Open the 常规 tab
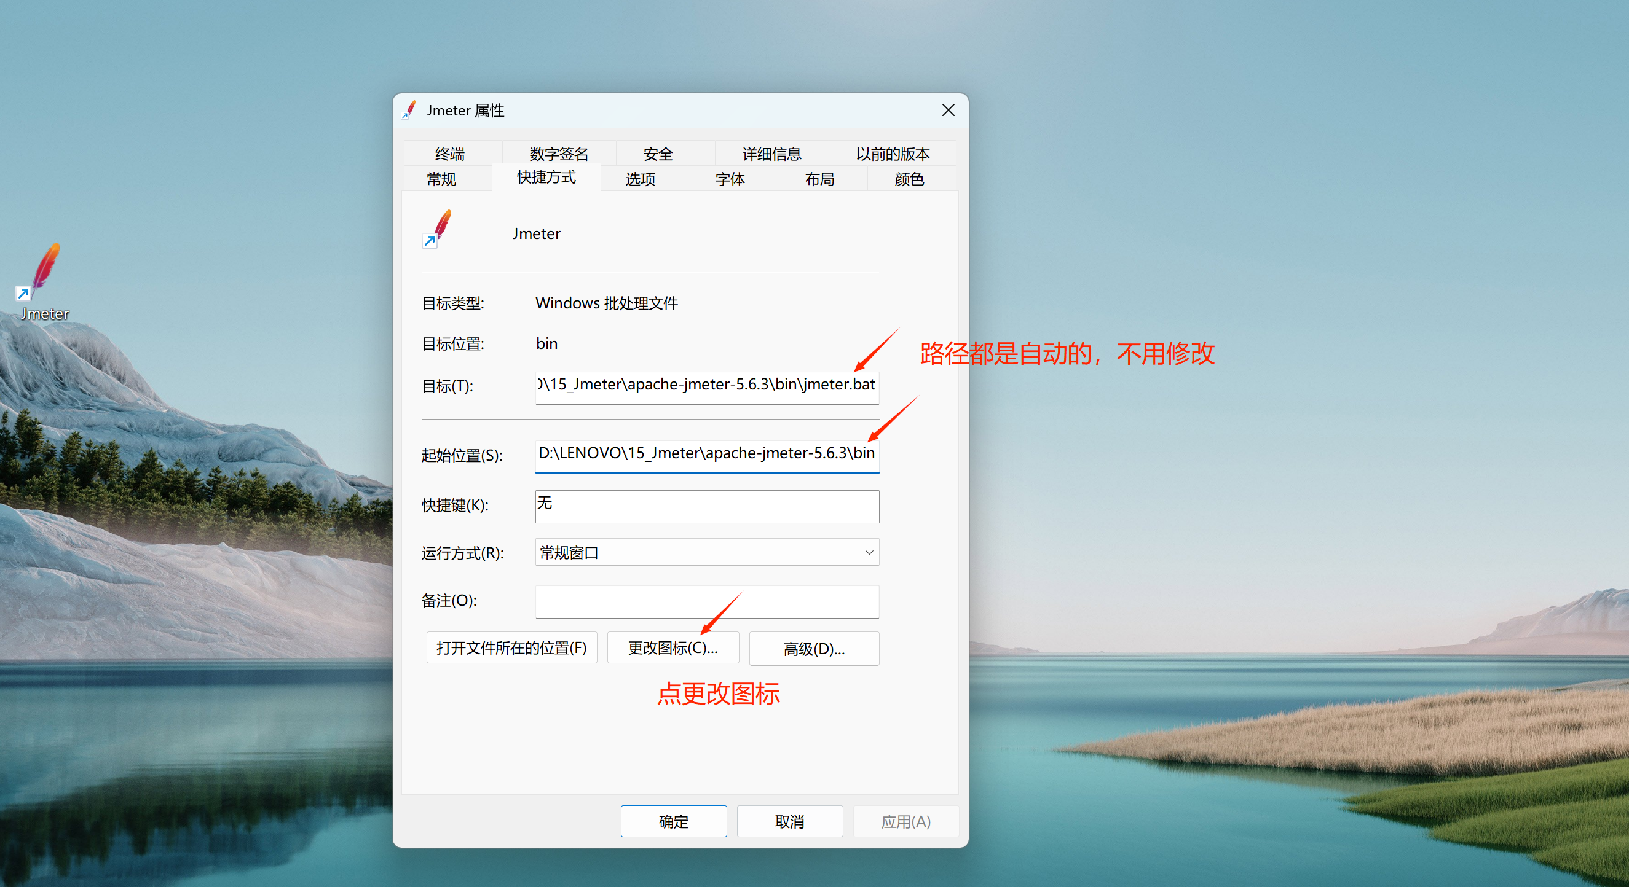This screenshot has width=1629, height=887. (441, 179)
